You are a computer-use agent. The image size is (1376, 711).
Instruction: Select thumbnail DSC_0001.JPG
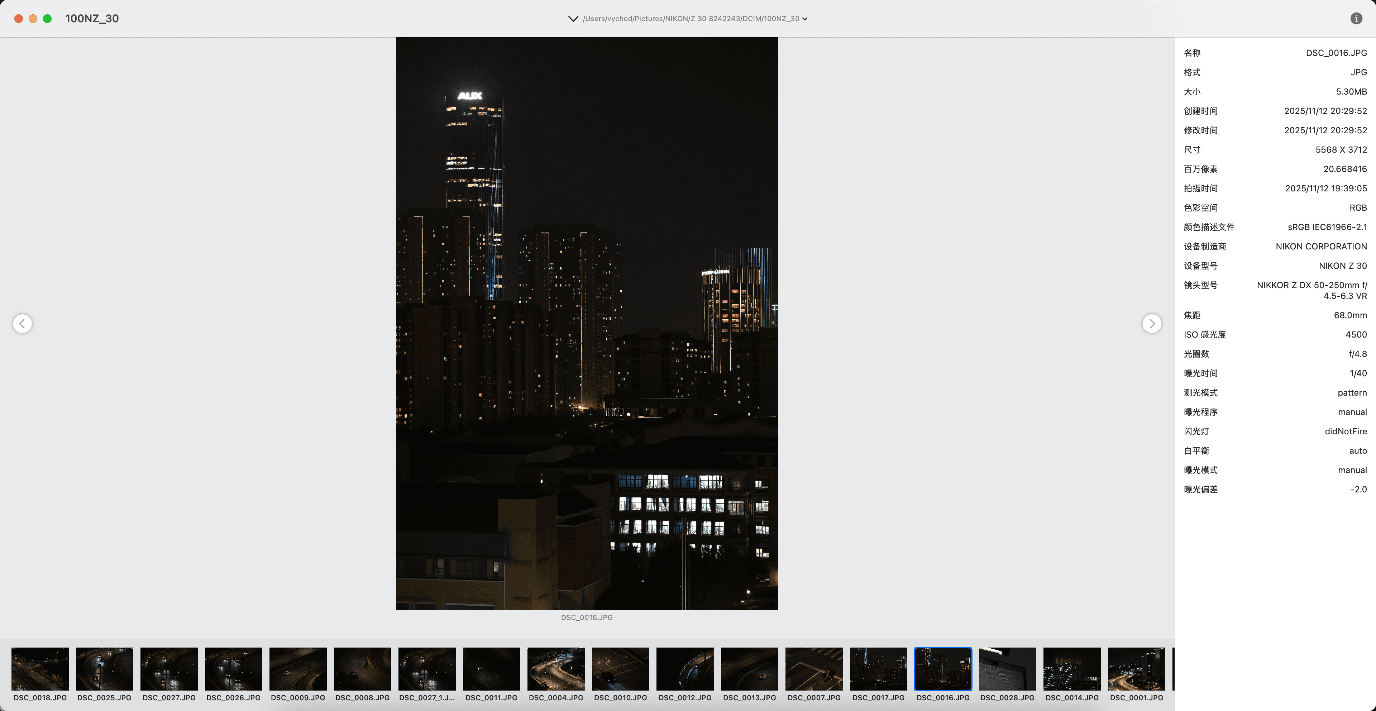pyautogui.click(x=1137, y=669)
